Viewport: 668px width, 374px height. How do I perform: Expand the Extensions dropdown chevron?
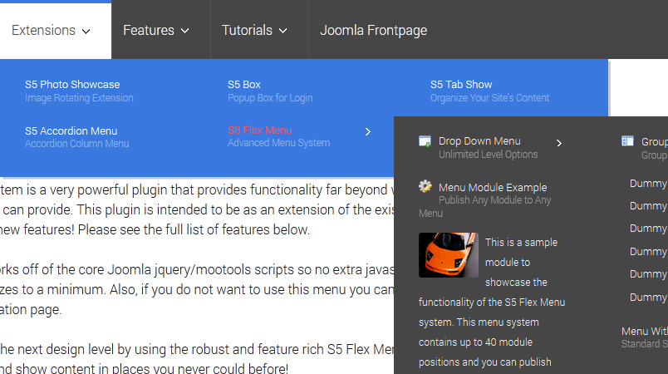tap(86, 31)
